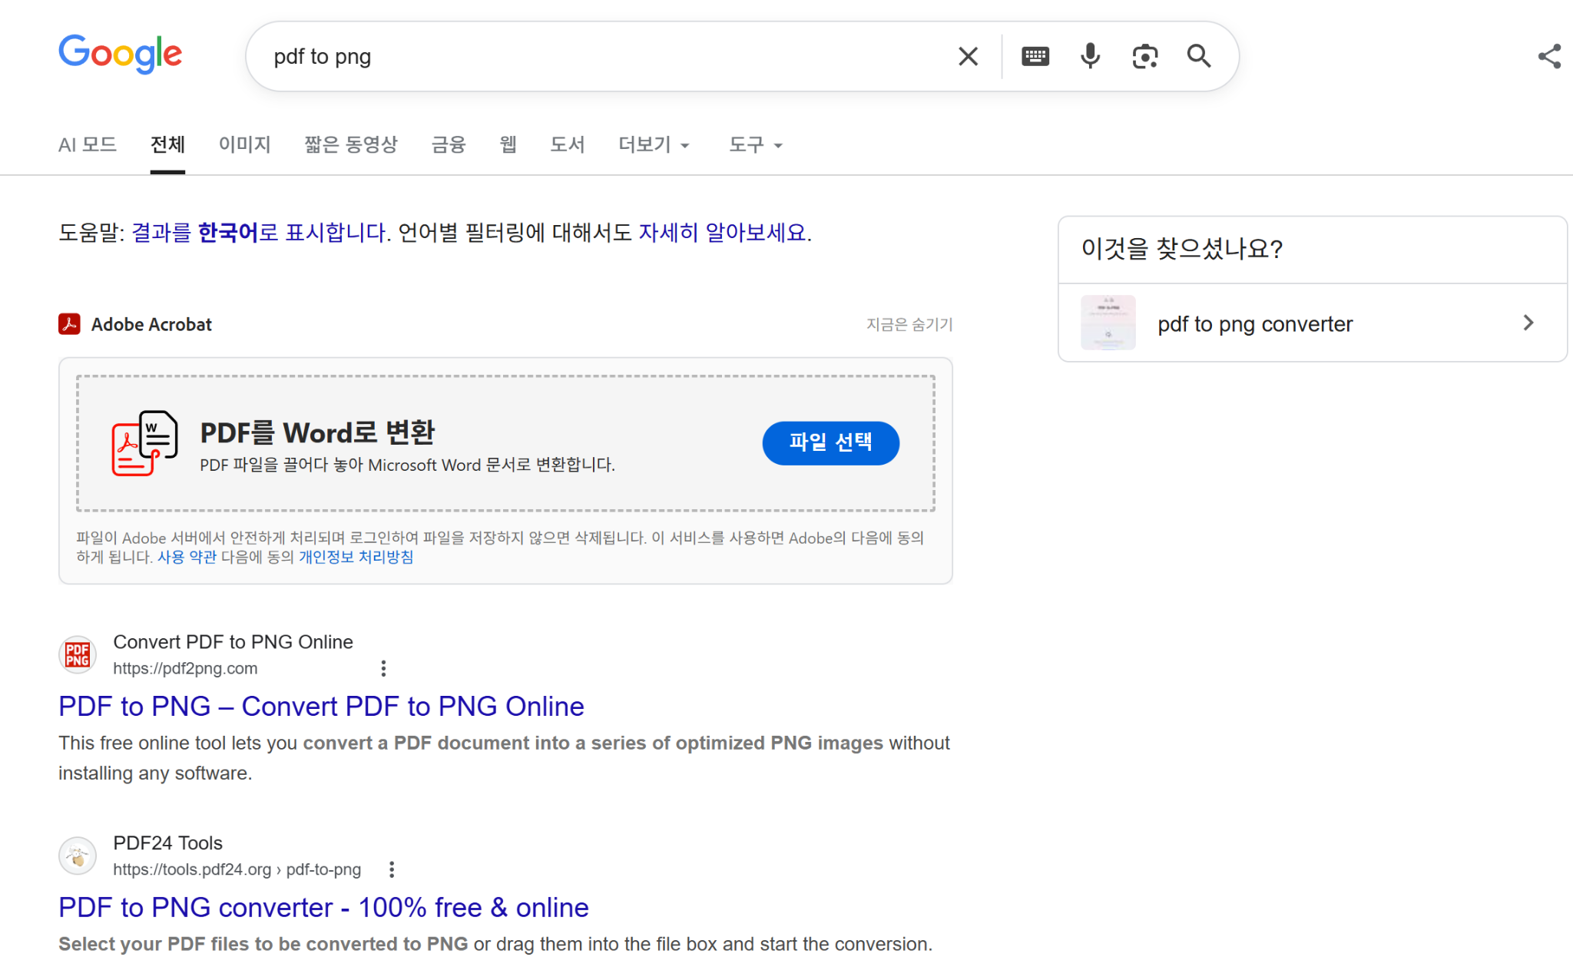Expand the 'pdf to png converter' chevron arrow

coord(1528,323)
